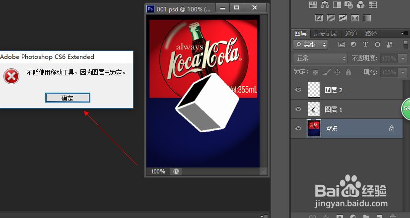Select the 背景 layer thumbnail
Screen dimensions: 410x218
coord(314,128)
